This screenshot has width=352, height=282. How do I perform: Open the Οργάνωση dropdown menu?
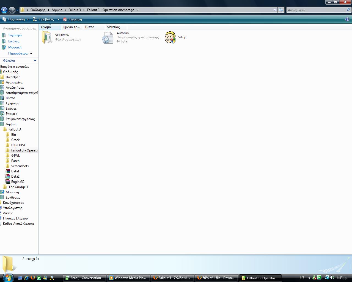(x=16, y=19)
